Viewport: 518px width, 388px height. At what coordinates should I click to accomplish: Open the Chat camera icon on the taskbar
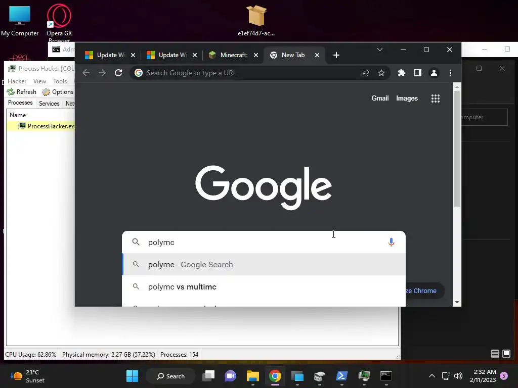coord(230,376)
